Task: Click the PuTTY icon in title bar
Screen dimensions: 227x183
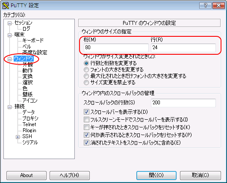Action: coord(6,6)
